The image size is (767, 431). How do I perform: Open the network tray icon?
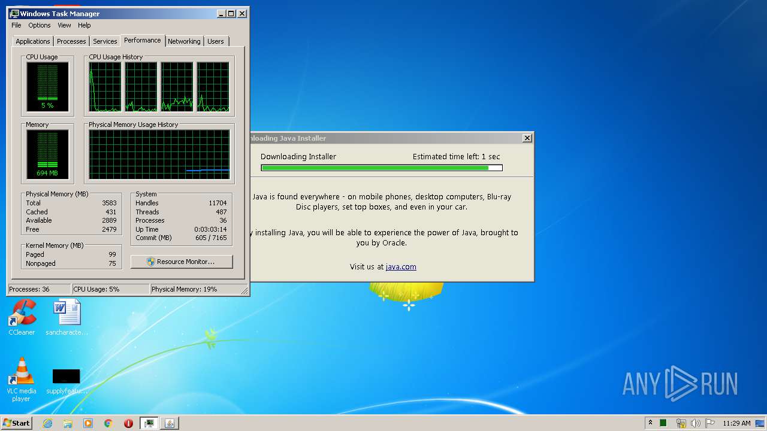coord(681,423)
